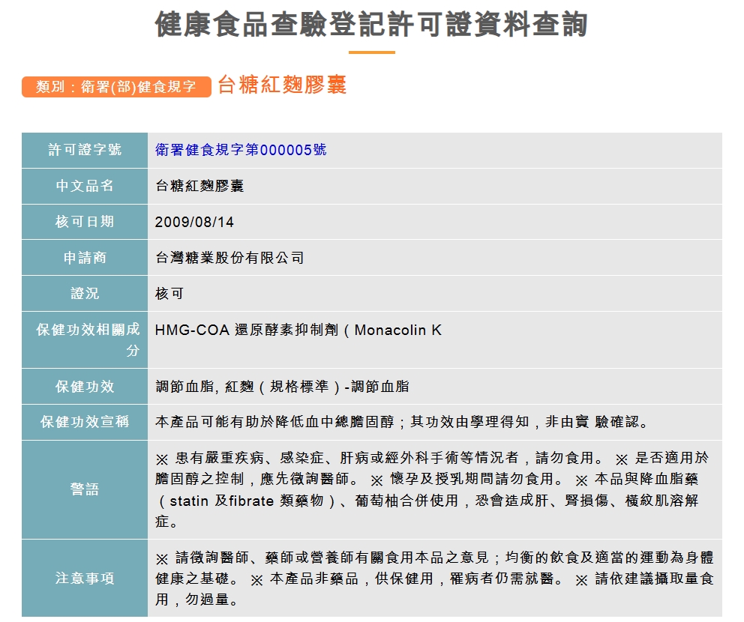Viewport: 744px width, 622px height.
Task: Select the 許可證字號 row label cell
Action: pos(85,150)
